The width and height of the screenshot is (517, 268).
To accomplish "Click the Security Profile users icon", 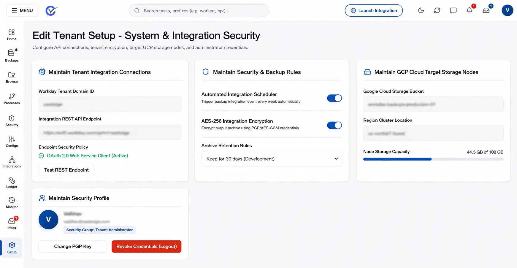I will coord(42,198).
